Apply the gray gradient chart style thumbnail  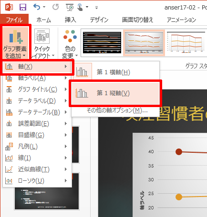click(144, 43)
